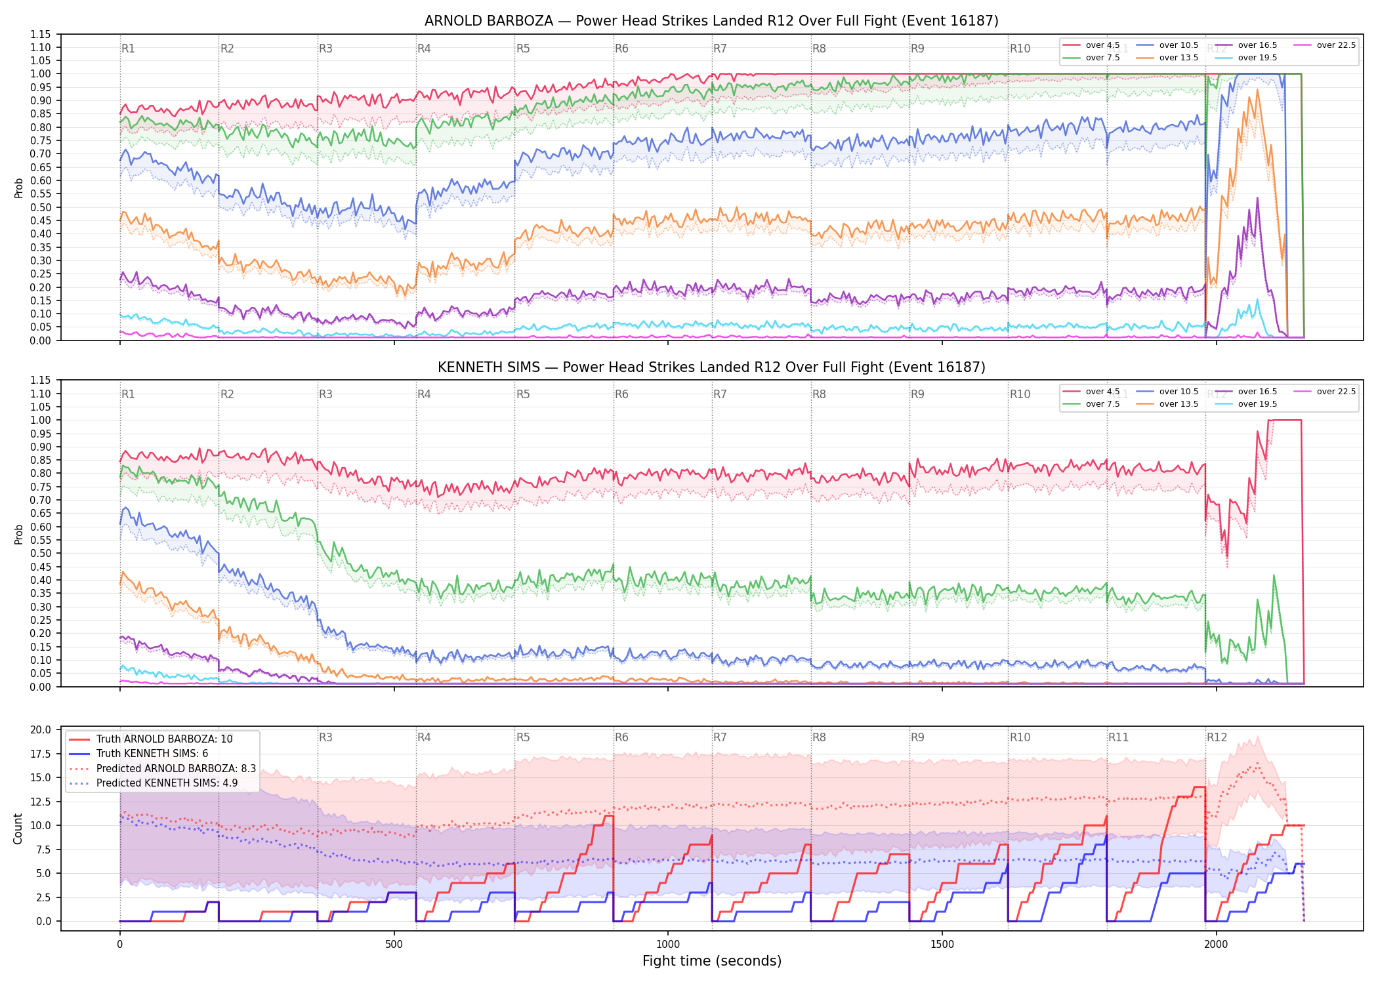Click 'over 16.5' legend entry in Kenneth Sims chart
Screen dimensions: 1378x984
coord(1246,392)
